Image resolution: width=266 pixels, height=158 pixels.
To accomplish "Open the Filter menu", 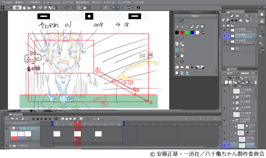I will point(109,2).
